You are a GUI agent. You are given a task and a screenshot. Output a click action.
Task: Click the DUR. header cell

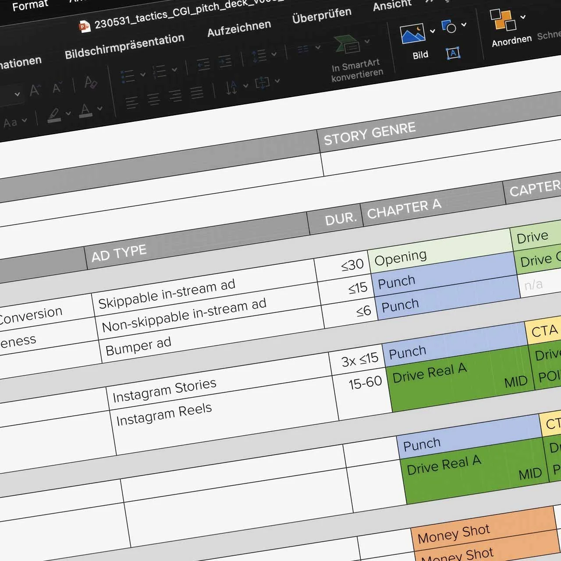336,218
